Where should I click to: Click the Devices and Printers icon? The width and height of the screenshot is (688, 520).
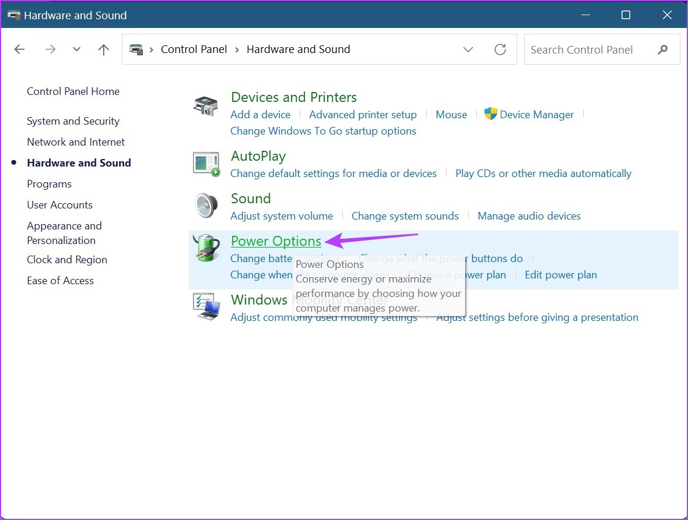click(x=205, y=106)
